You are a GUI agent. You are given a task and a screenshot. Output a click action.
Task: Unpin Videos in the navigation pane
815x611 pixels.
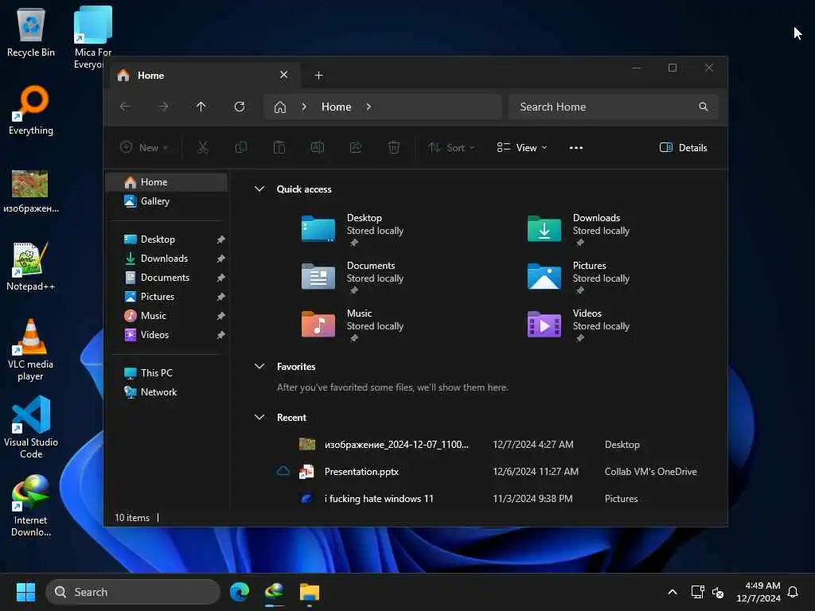point(221,335)
